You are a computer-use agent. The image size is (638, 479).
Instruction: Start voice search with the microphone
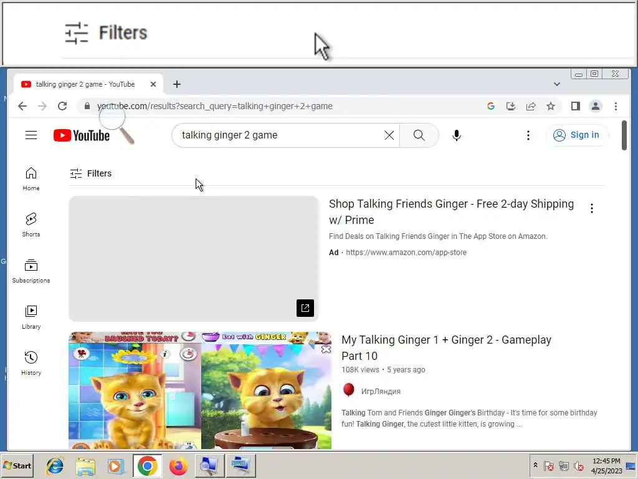457,135
